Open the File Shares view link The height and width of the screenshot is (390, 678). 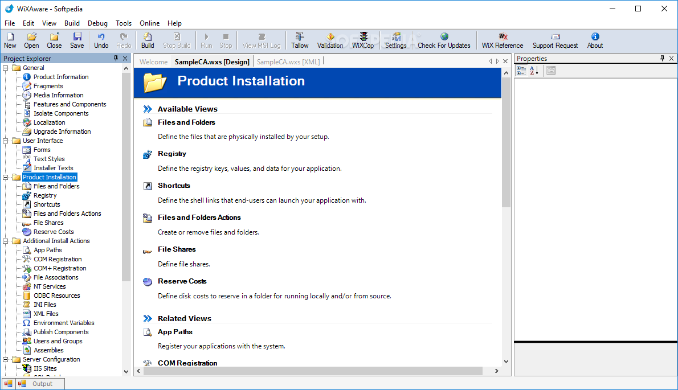[177, 249]
